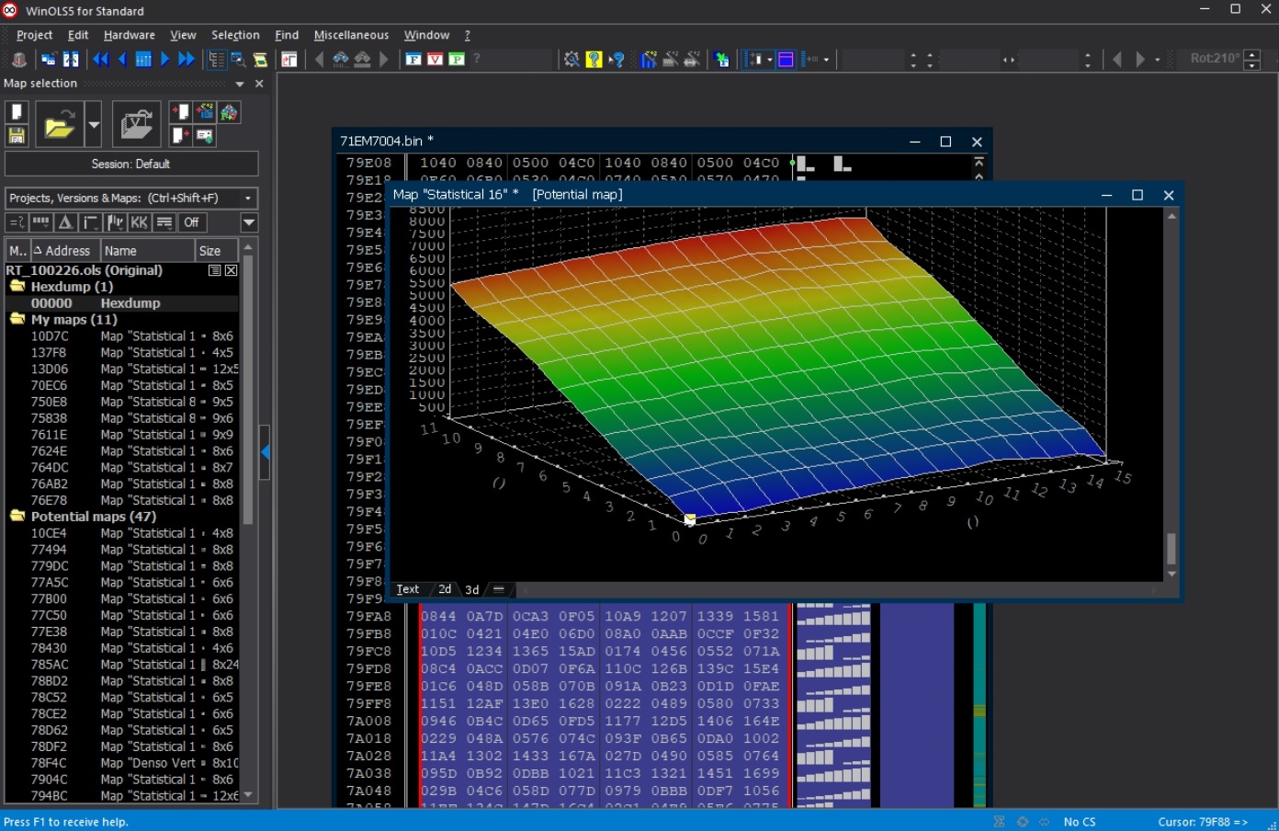Click the floppy disk save icon
Image resolution: width=1279 pixels, height=831 pixels.
tap(17, 136)
